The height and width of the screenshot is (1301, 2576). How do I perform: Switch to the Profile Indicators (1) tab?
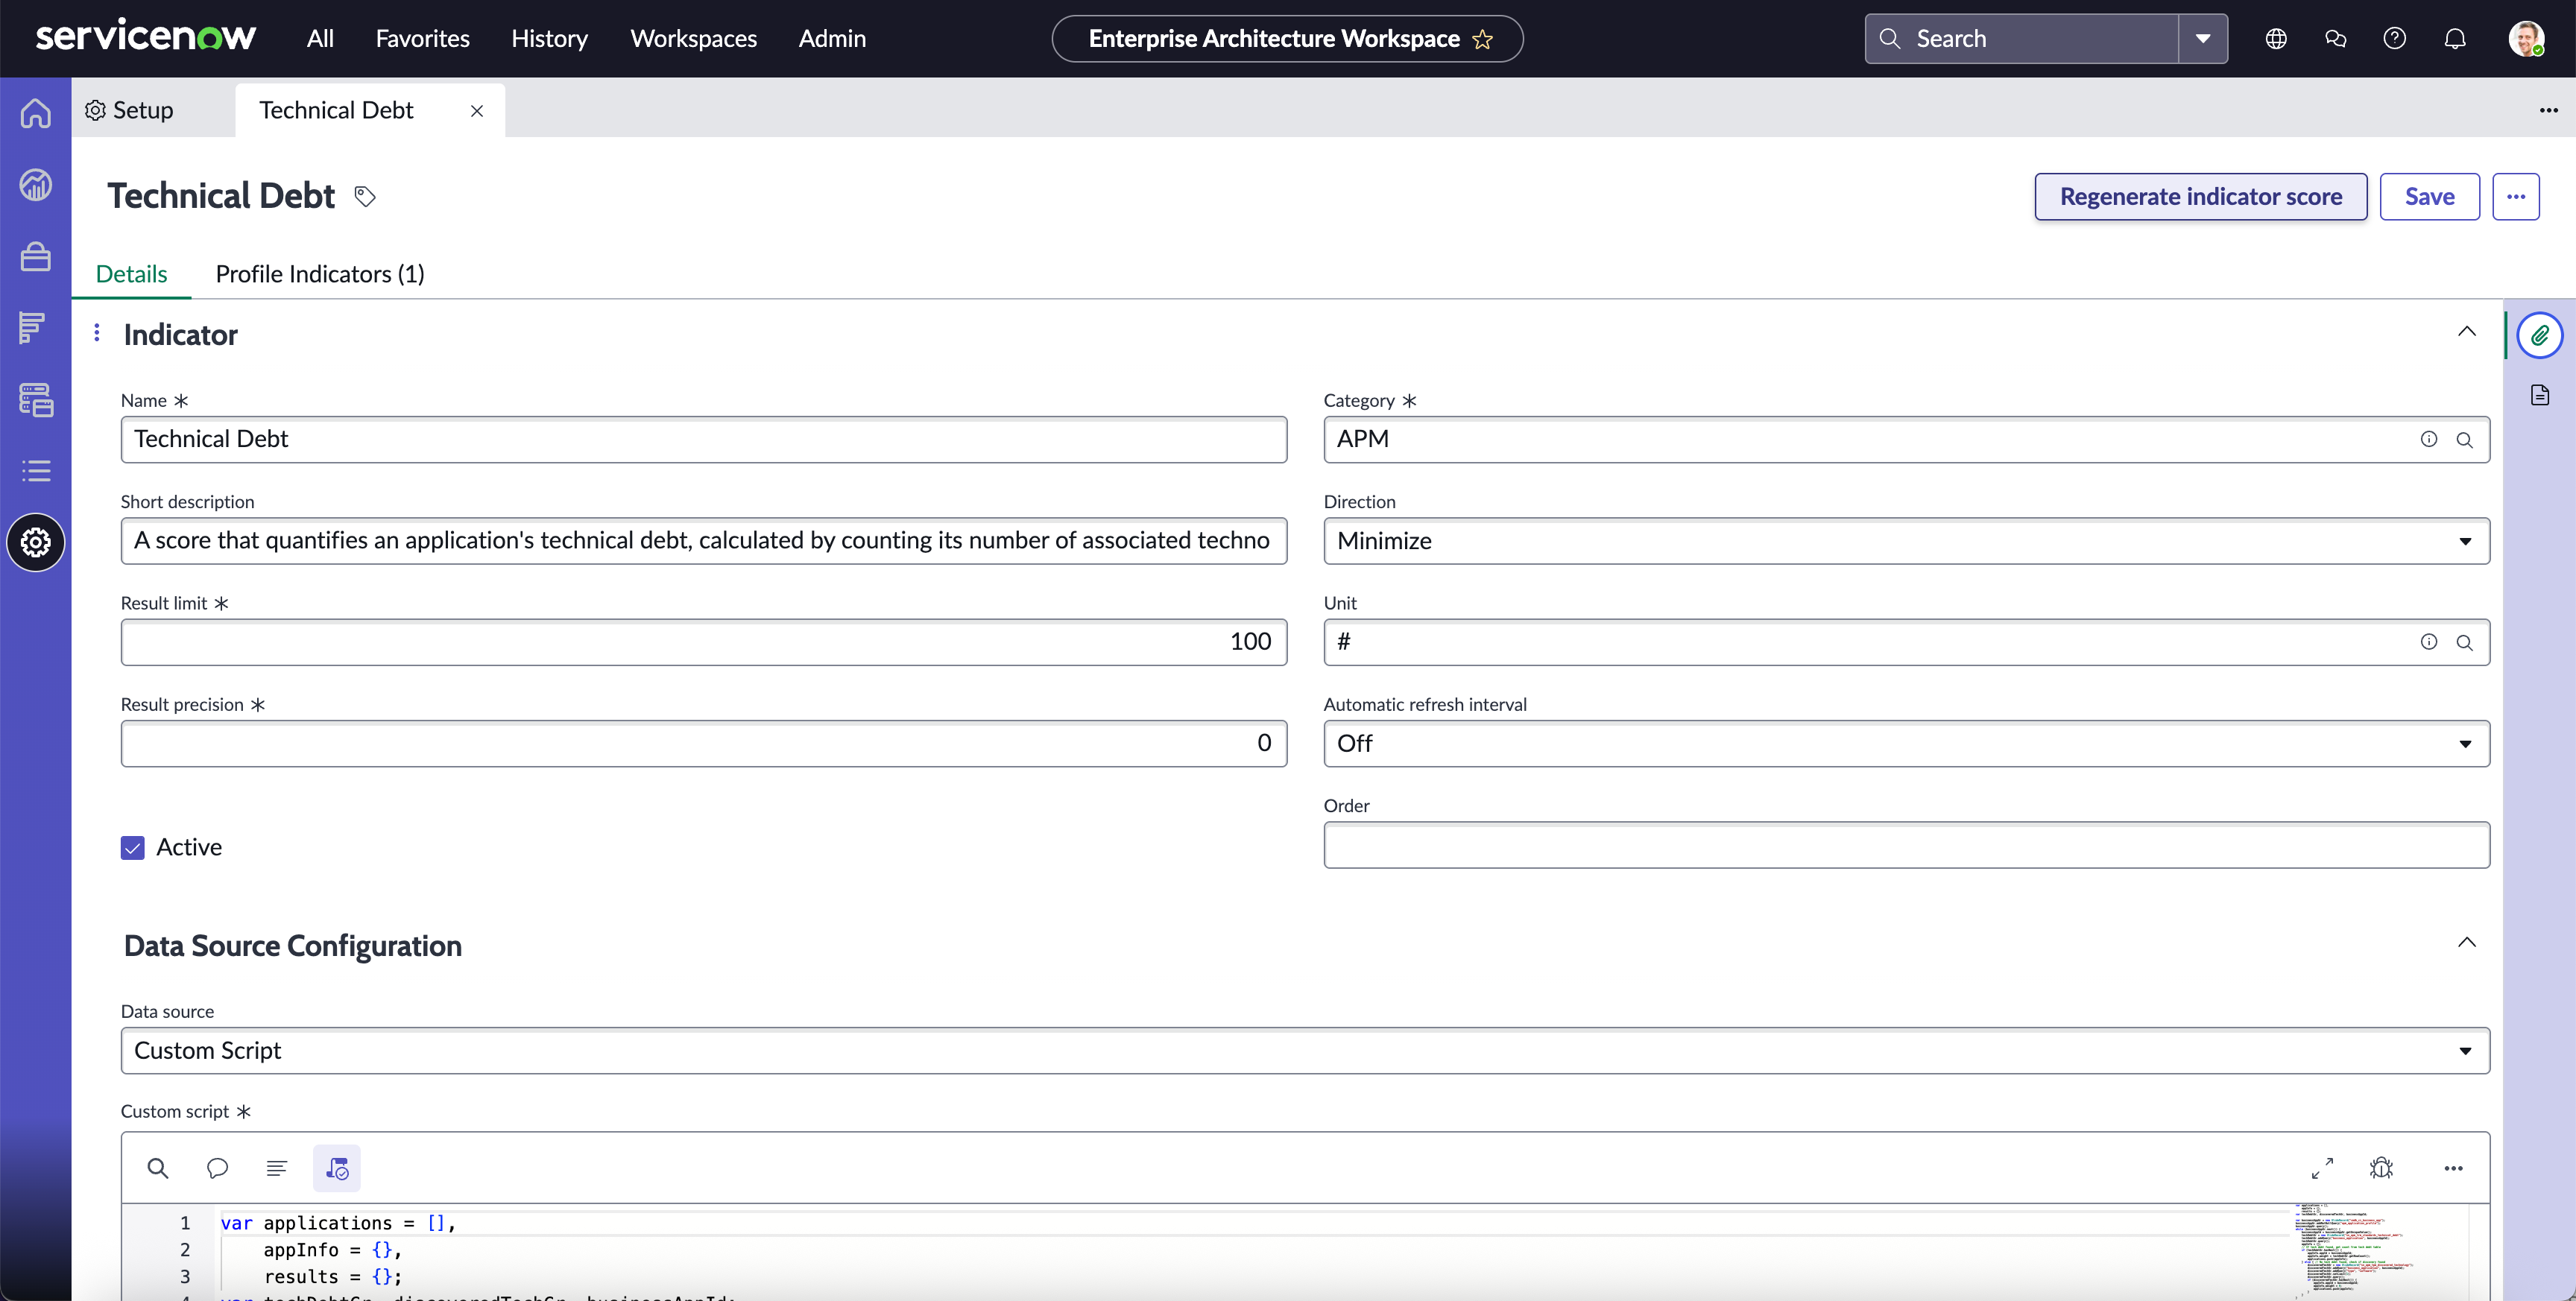[320, 274]
